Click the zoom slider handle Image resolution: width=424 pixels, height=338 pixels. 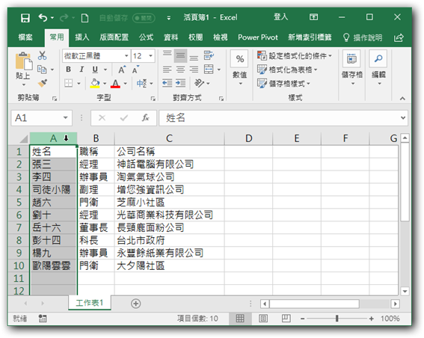337,319
